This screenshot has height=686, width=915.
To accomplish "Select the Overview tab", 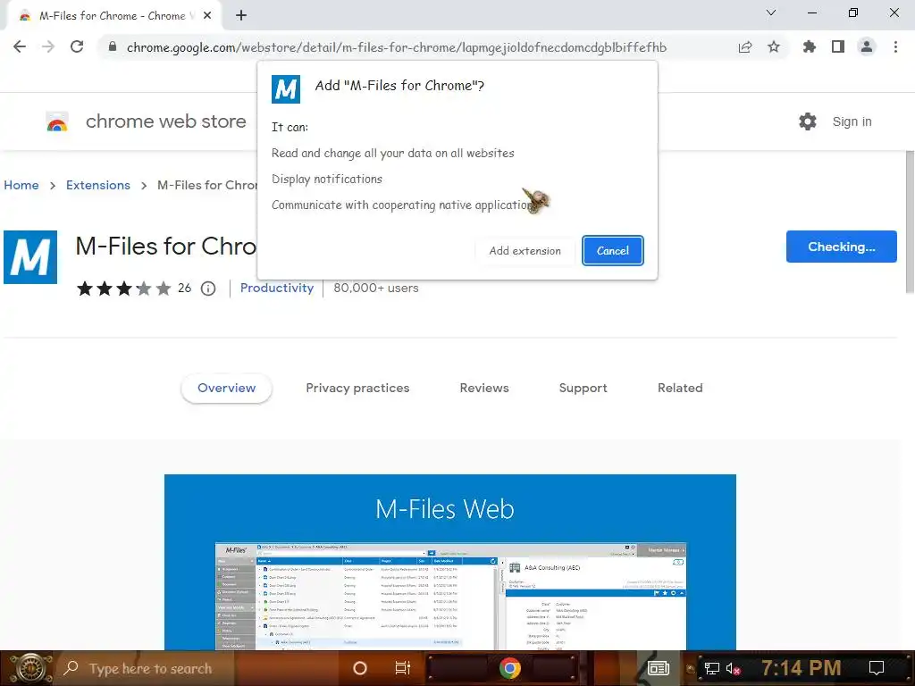I will coord(226,388).
